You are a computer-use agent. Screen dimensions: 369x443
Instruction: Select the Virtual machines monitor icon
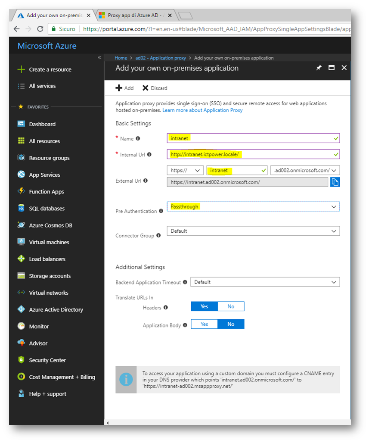21,242
